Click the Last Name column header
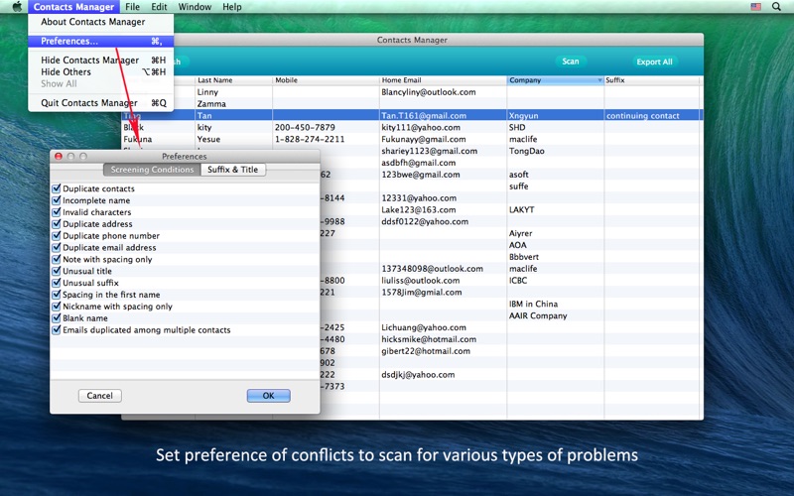The image size is (794, 496). [233, 80]
